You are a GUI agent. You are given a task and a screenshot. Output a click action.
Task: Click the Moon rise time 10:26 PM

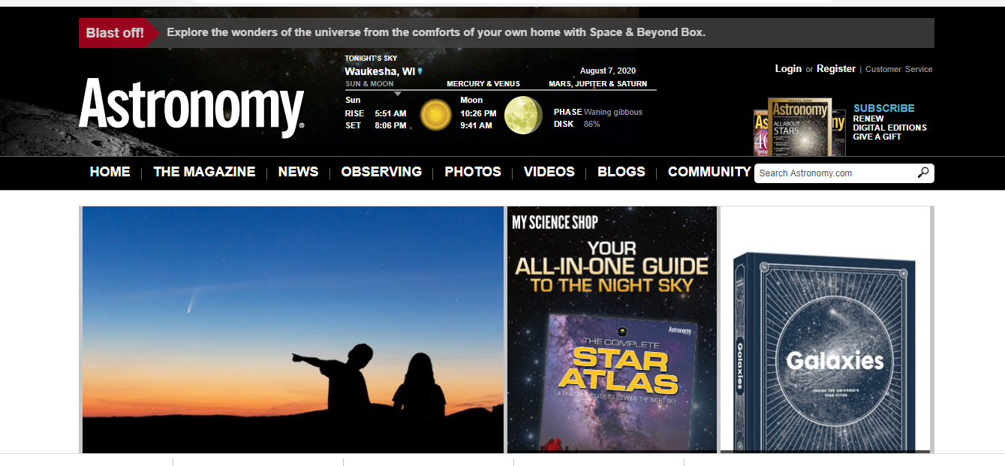point(478,113)
